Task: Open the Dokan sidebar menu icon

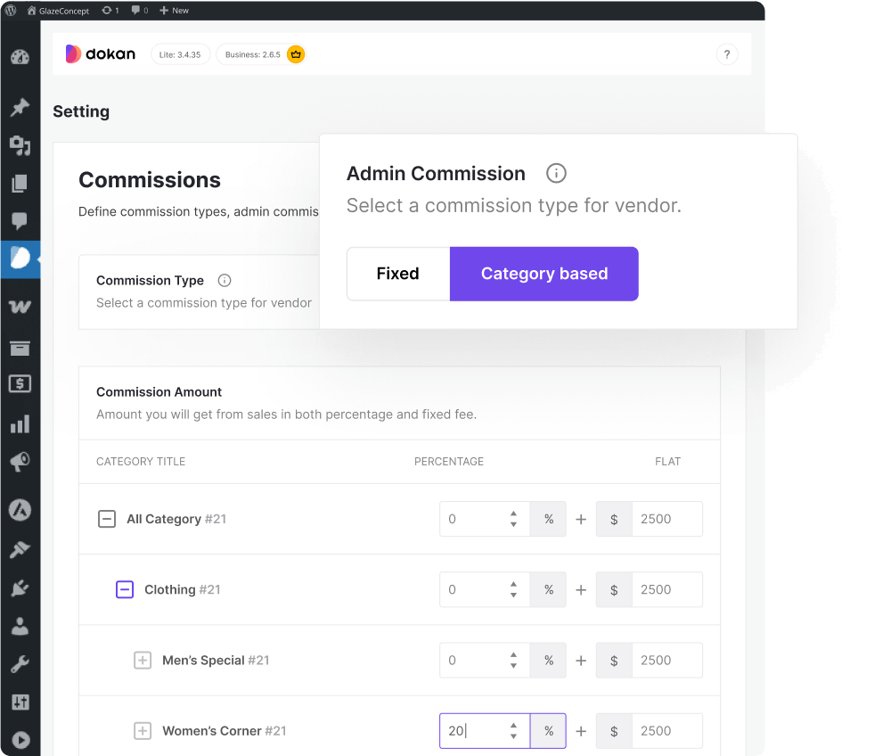Action: 20,258
